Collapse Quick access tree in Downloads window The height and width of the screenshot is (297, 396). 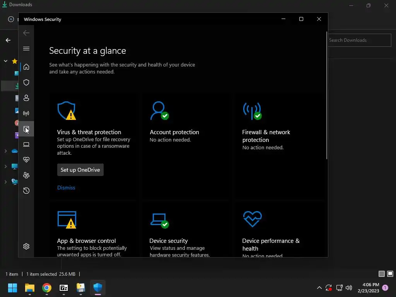(5, 61)
